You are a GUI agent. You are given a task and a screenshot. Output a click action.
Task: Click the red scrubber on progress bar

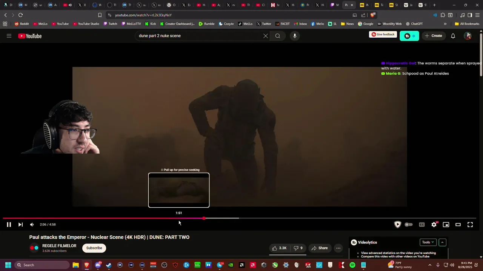204,218
